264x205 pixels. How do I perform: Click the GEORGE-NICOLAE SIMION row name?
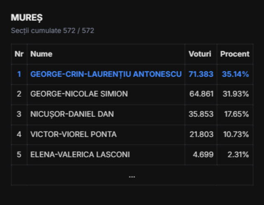79,94
